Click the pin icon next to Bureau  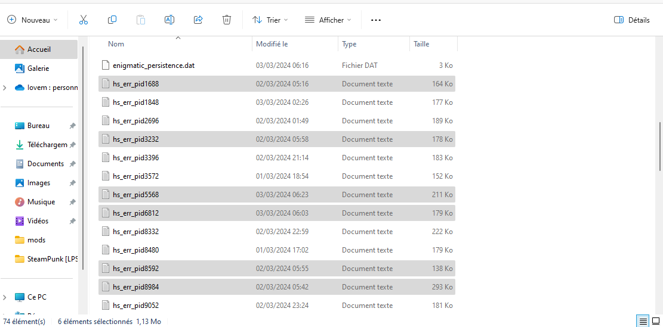click(73, 126)
